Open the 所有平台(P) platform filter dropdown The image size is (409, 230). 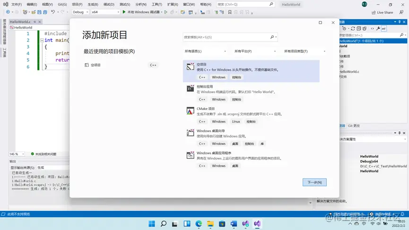coord(255,51)
